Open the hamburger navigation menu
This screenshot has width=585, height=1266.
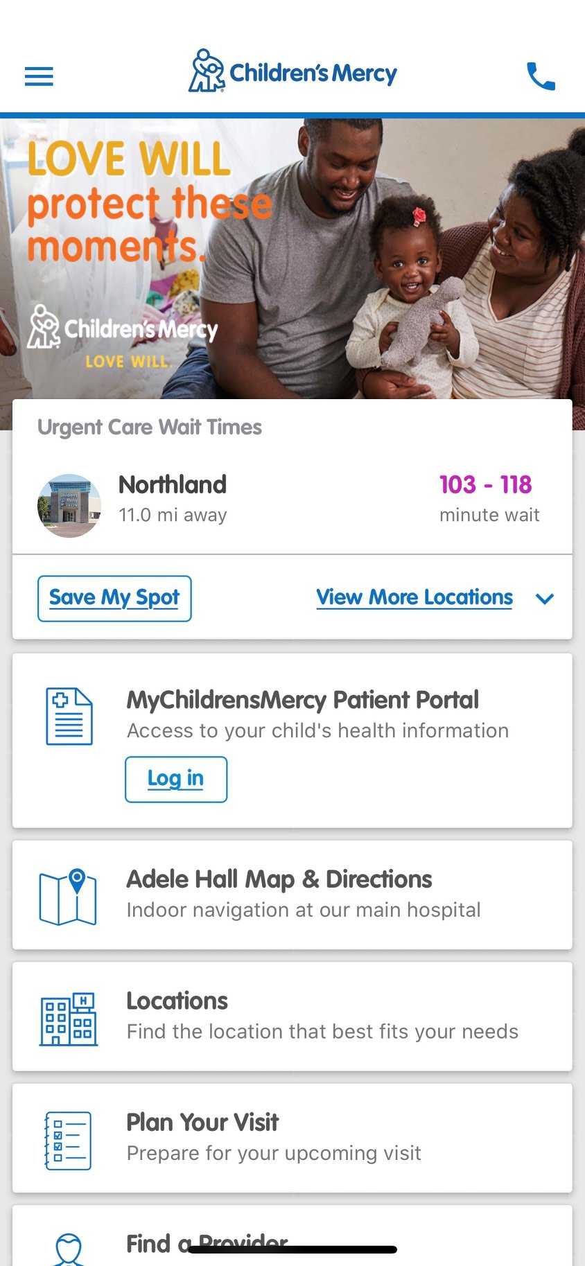pyautogui.click(x=39, y=76)
